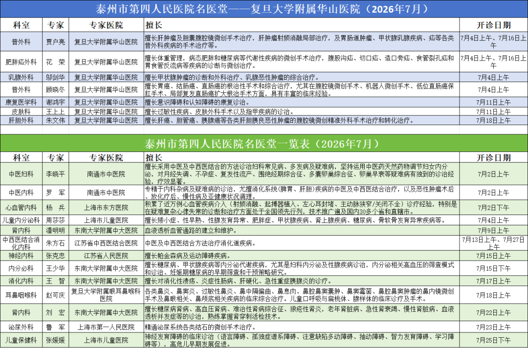The image size is (528, 348).
Task: Select expert cell 顾晓冬
Action: coord(56,89)
